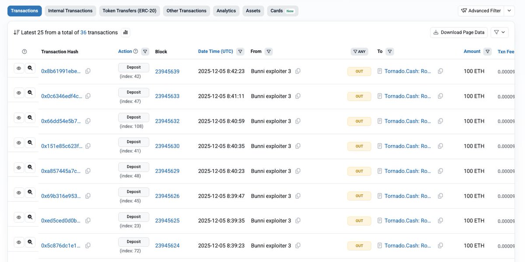Open the transactions chart icon beside total count
This screenshot has height=262, width=525.
(126, 32)
